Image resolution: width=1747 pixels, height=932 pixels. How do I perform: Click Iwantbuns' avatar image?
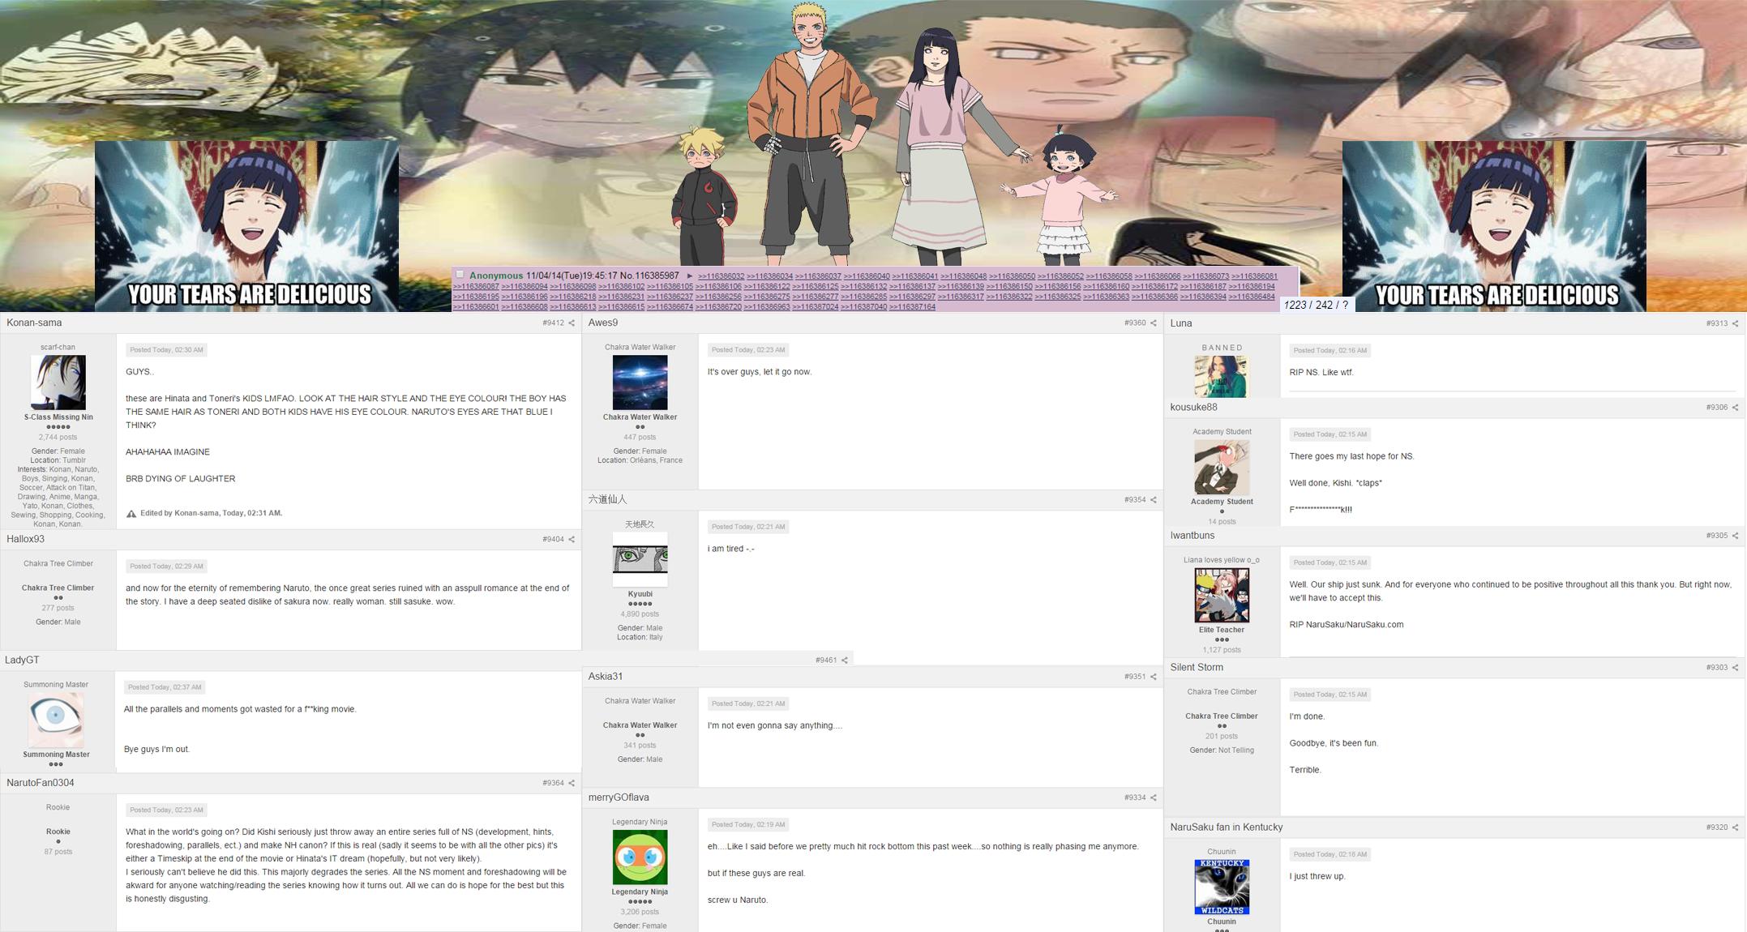(1221, 596)
